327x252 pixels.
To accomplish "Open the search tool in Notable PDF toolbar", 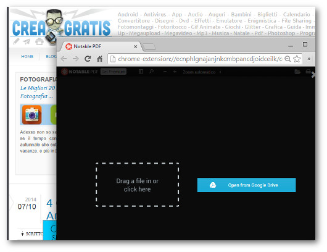I will pos(152,72).
